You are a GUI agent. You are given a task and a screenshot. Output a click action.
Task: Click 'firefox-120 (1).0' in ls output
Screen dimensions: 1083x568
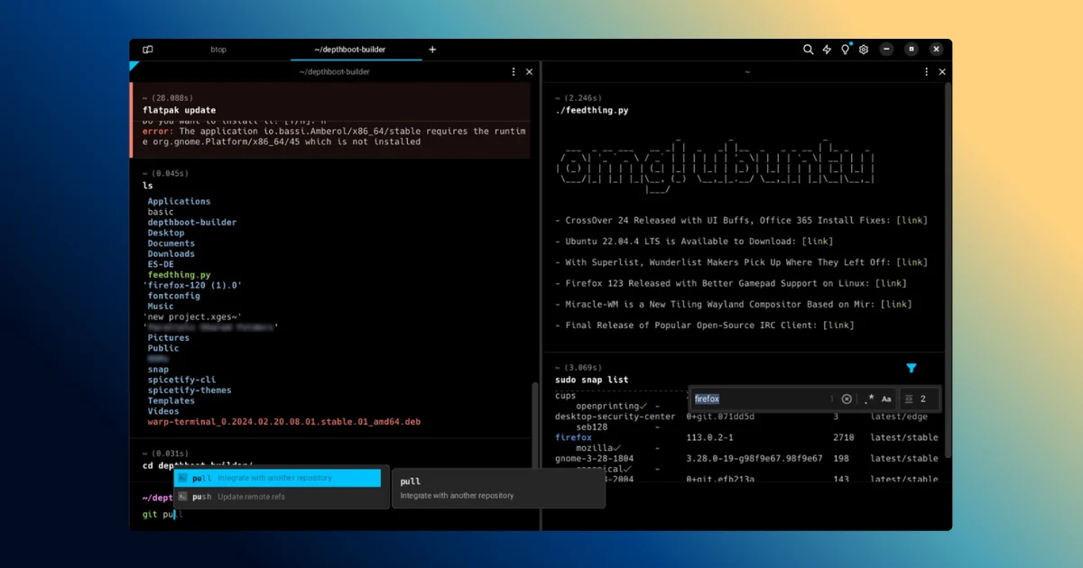coord(192,286)
